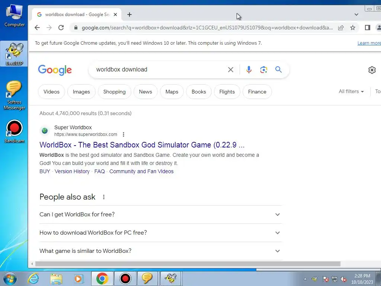381x286 pixels.
Task: Click the URL address bar
Action: [207, 28]
